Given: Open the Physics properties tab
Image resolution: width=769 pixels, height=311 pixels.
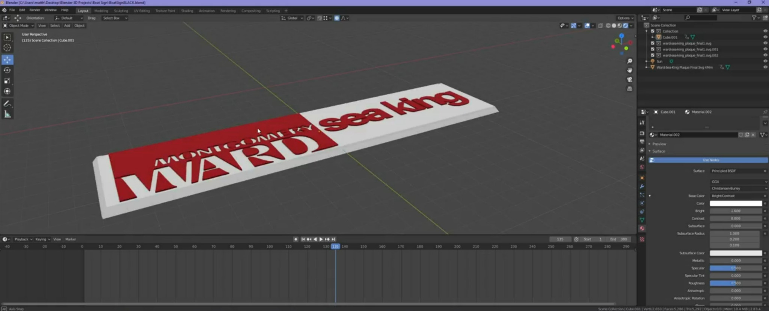Looking at the screenshot, I should pos(642,203).
